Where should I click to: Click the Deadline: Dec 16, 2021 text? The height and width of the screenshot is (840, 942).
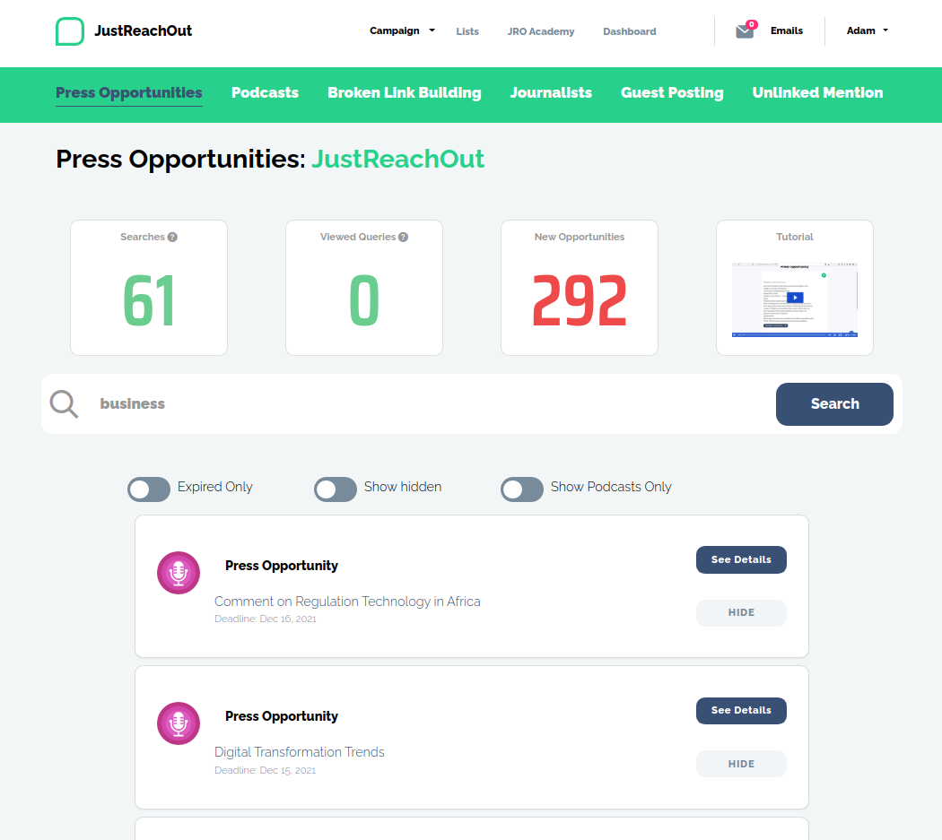266,619
